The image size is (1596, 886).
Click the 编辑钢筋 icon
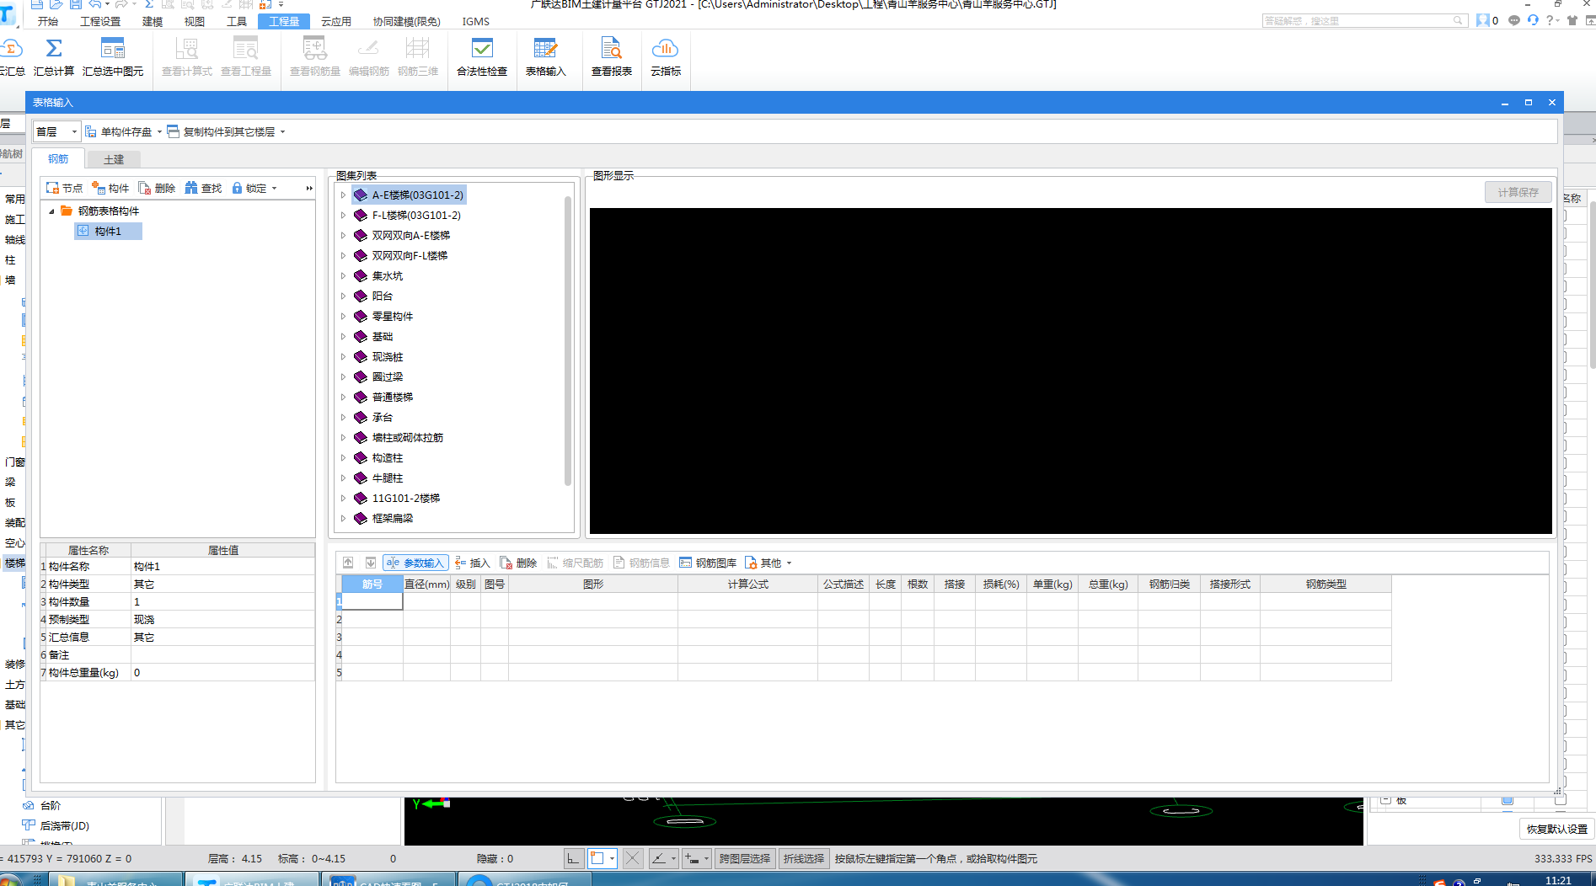368,48
